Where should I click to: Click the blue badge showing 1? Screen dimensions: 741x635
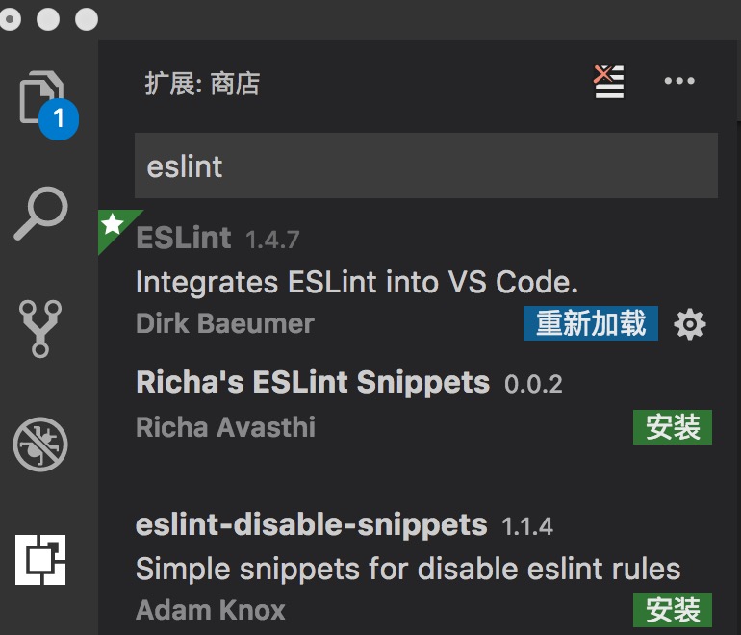(59, 119)
